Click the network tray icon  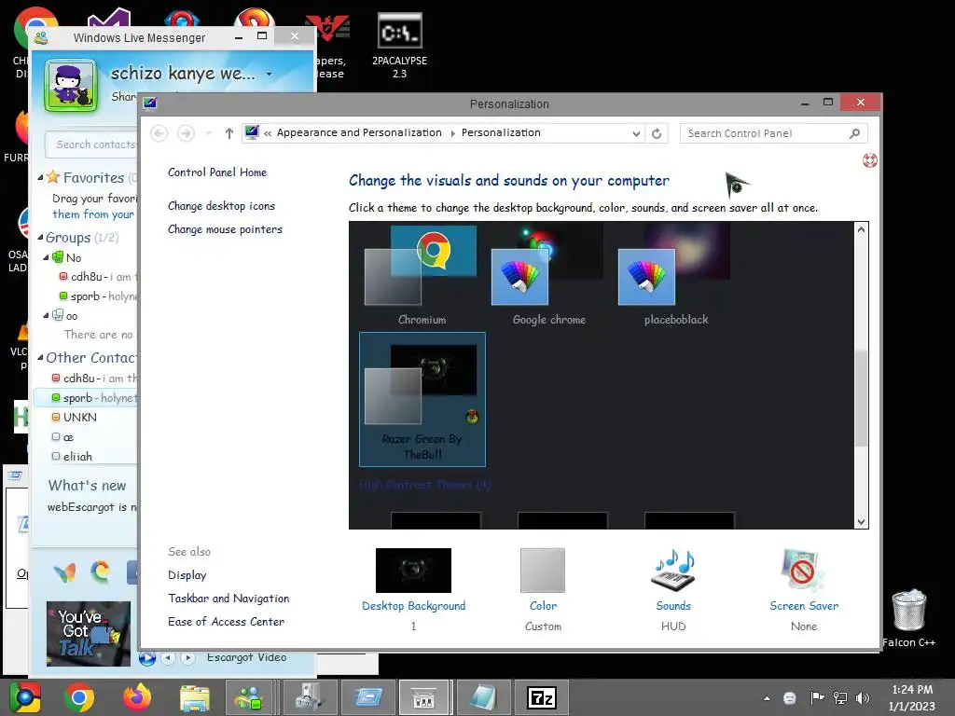point(840,698)
